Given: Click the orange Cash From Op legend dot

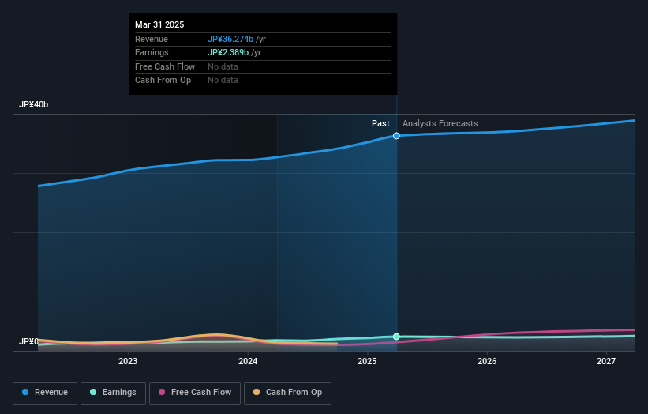Looking at the screenshot, I should (x=257, y=392).
